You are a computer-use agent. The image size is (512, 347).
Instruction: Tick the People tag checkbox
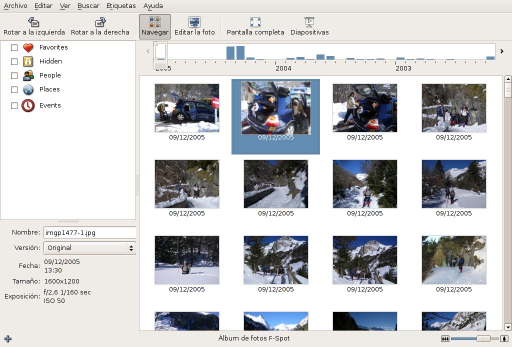pos(14,75)
